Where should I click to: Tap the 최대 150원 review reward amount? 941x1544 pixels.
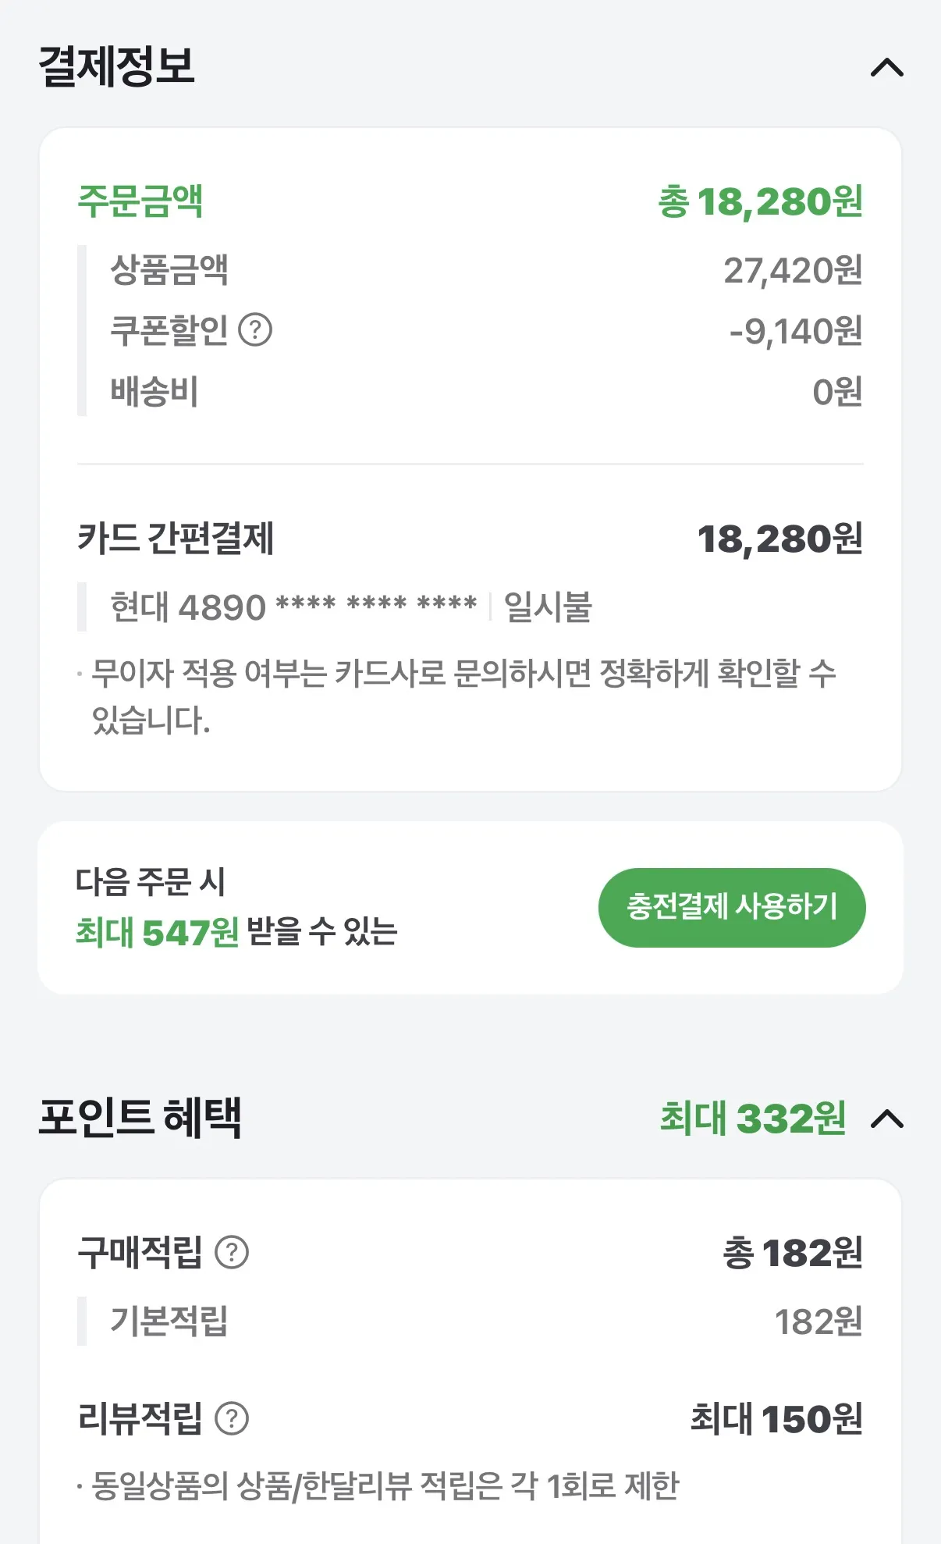[776, 1418]
